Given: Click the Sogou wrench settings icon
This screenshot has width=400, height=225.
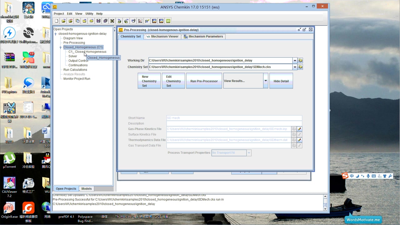Looking at the screenshot, I should (390, 176).
